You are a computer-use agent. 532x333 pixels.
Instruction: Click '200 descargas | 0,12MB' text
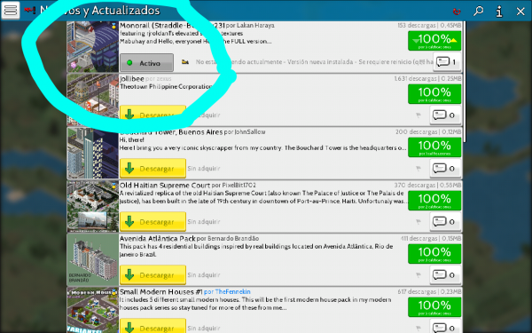pos(428,131)
